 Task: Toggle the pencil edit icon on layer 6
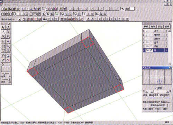(151, 50)
